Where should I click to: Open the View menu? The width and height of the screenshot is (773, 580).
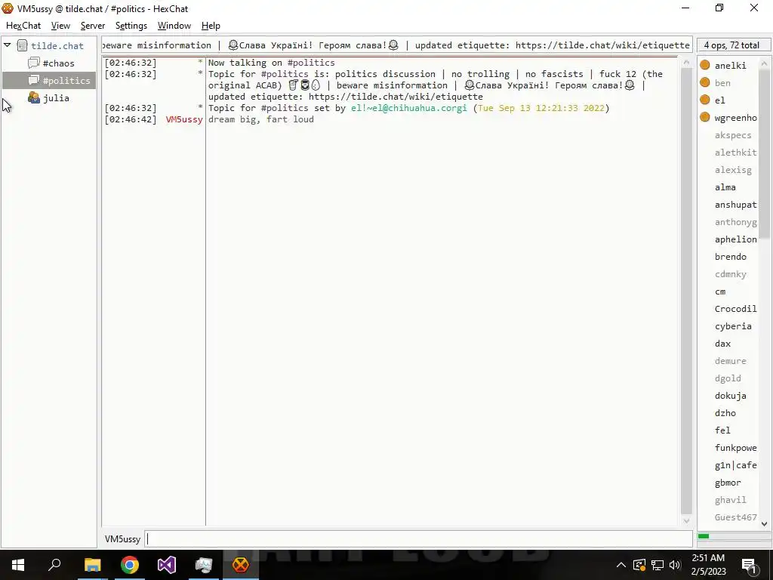coord(60,26)
